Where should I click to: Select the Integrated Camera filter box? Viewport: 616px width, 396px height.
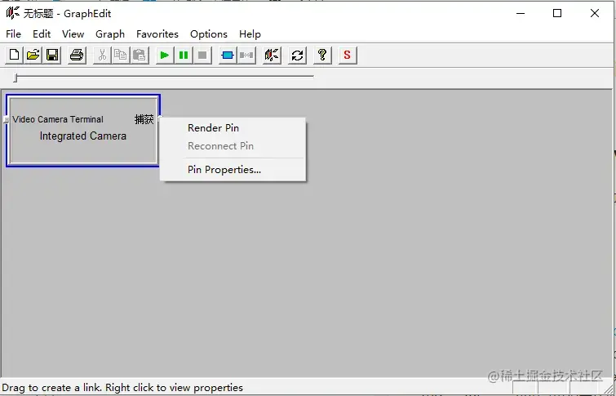(x=83, y=131)
